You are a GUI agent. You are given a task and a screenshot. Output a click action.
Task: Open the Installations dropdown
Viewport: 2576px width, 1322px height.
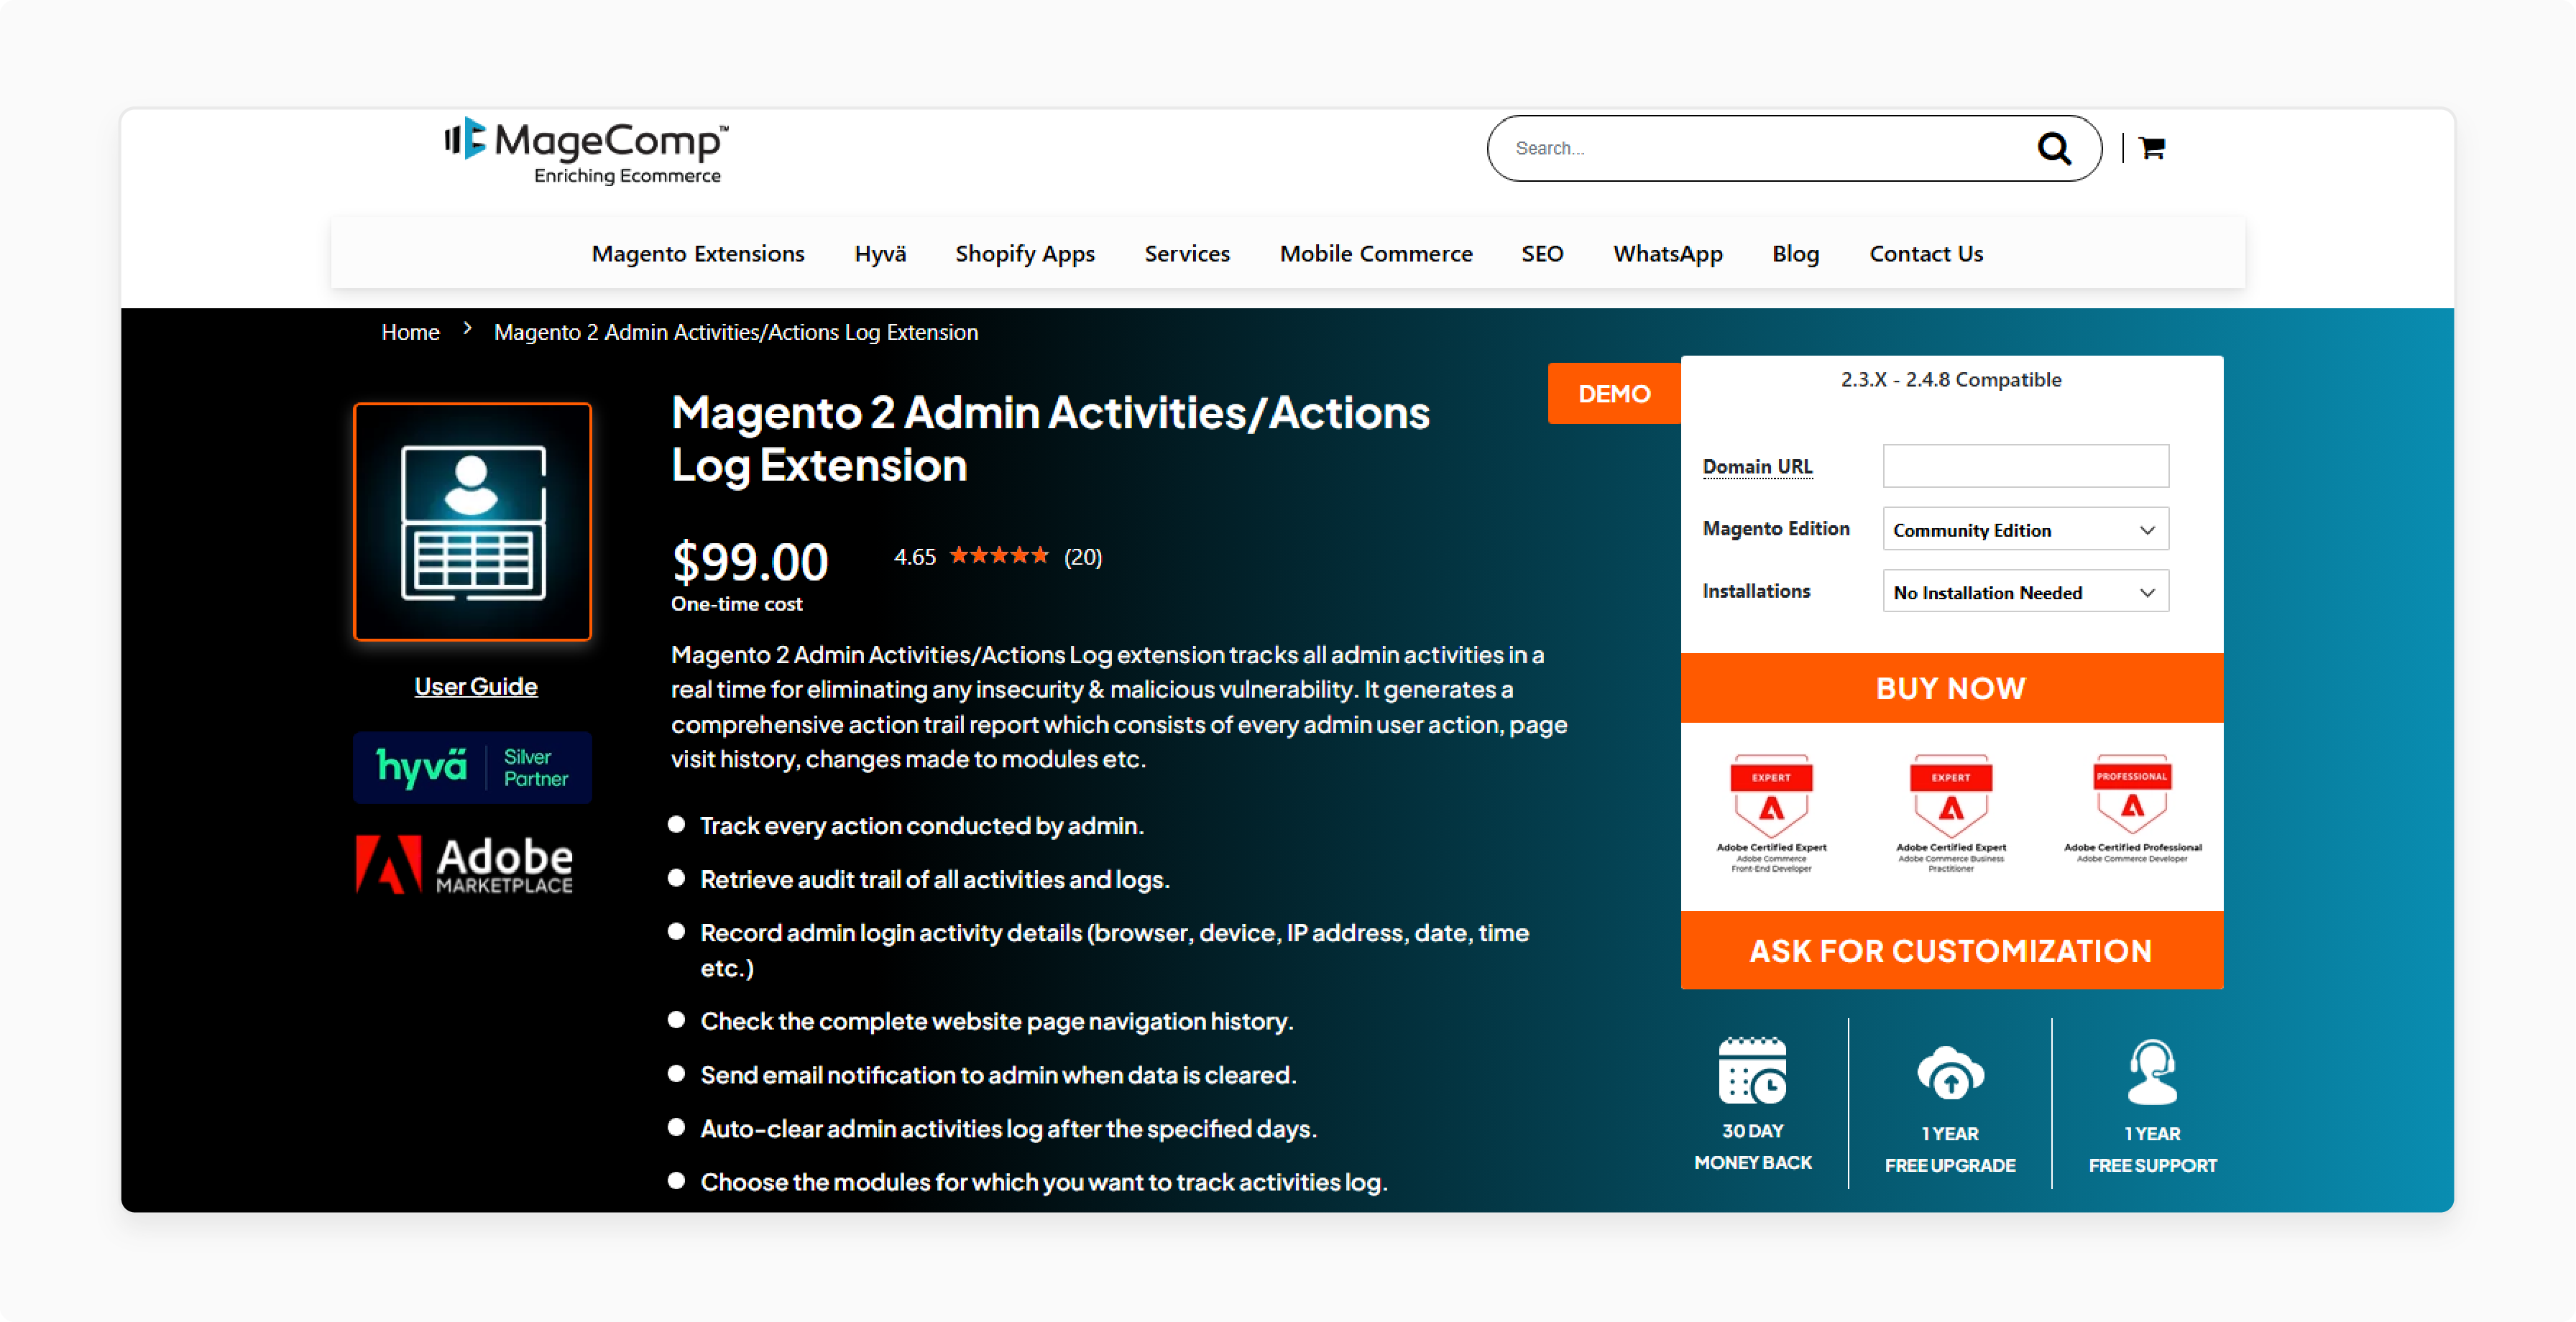2025,592
